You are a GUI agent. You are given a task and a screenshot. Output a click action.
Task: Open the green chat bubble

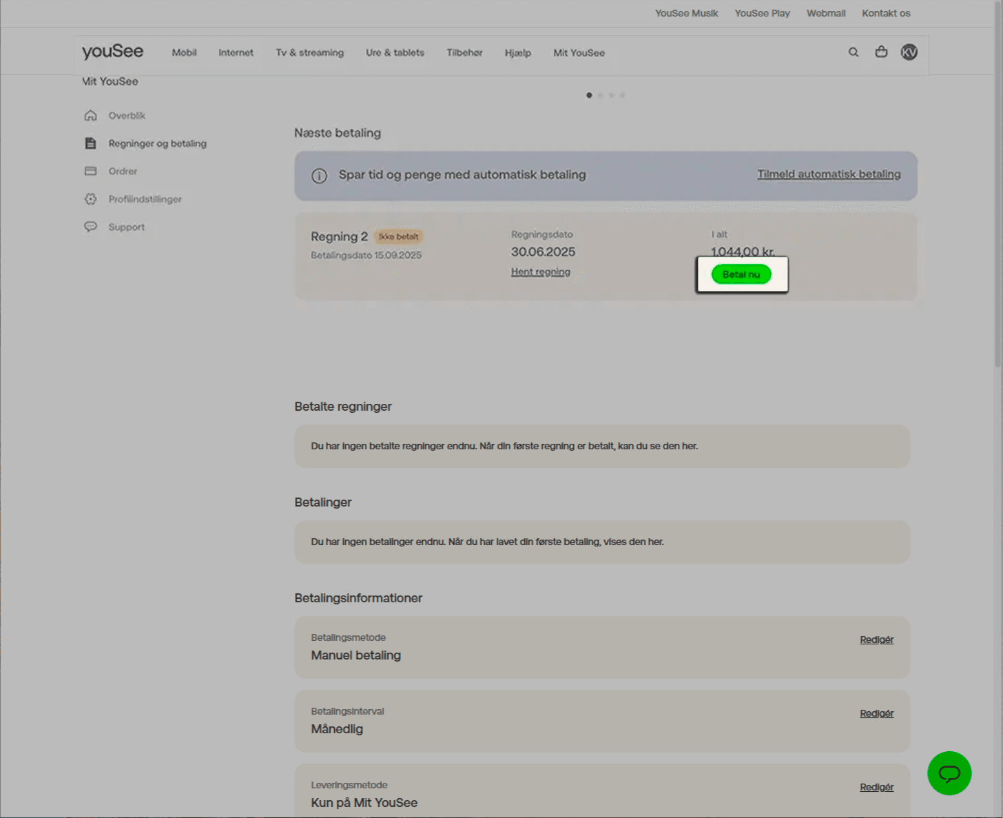coord(949,773)
